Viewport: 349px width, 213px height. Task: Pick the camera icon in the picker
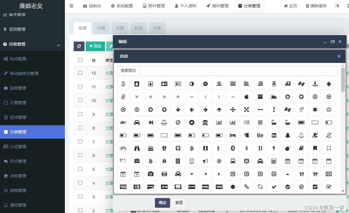point(151,174)
